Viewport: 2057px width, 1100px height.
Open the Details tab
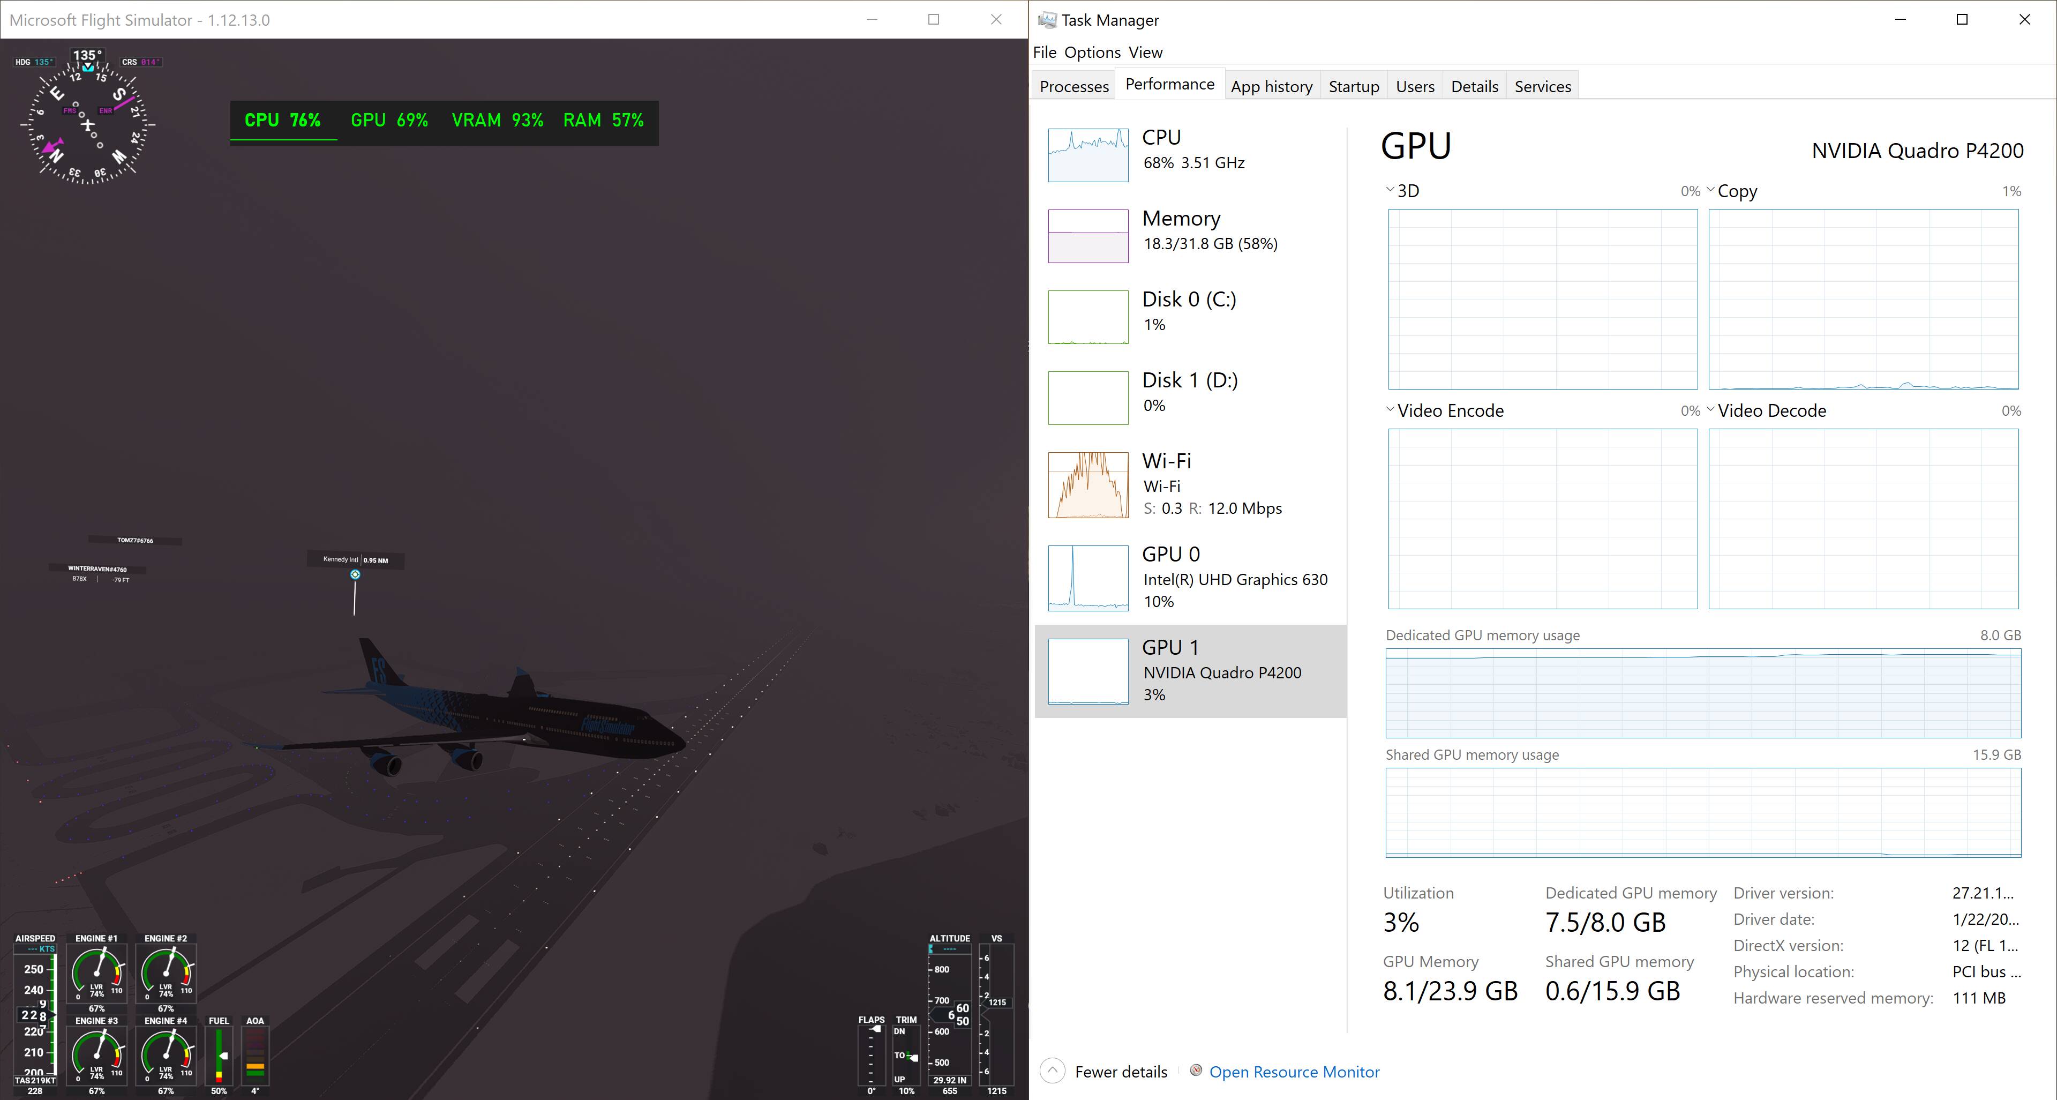[1474, 86]
